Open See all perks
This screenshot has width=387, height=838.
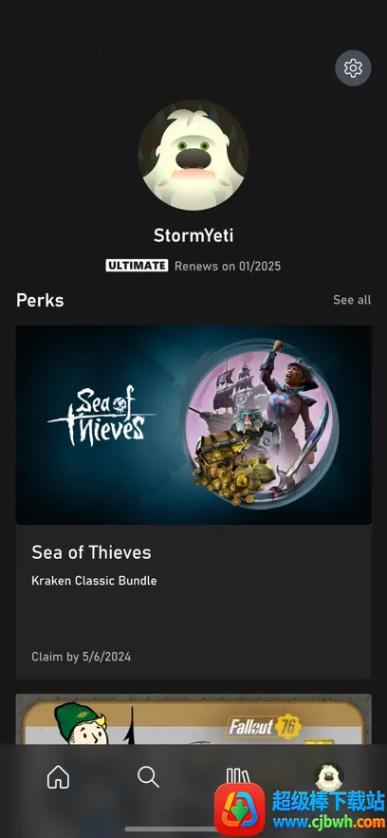pos(352,300)
